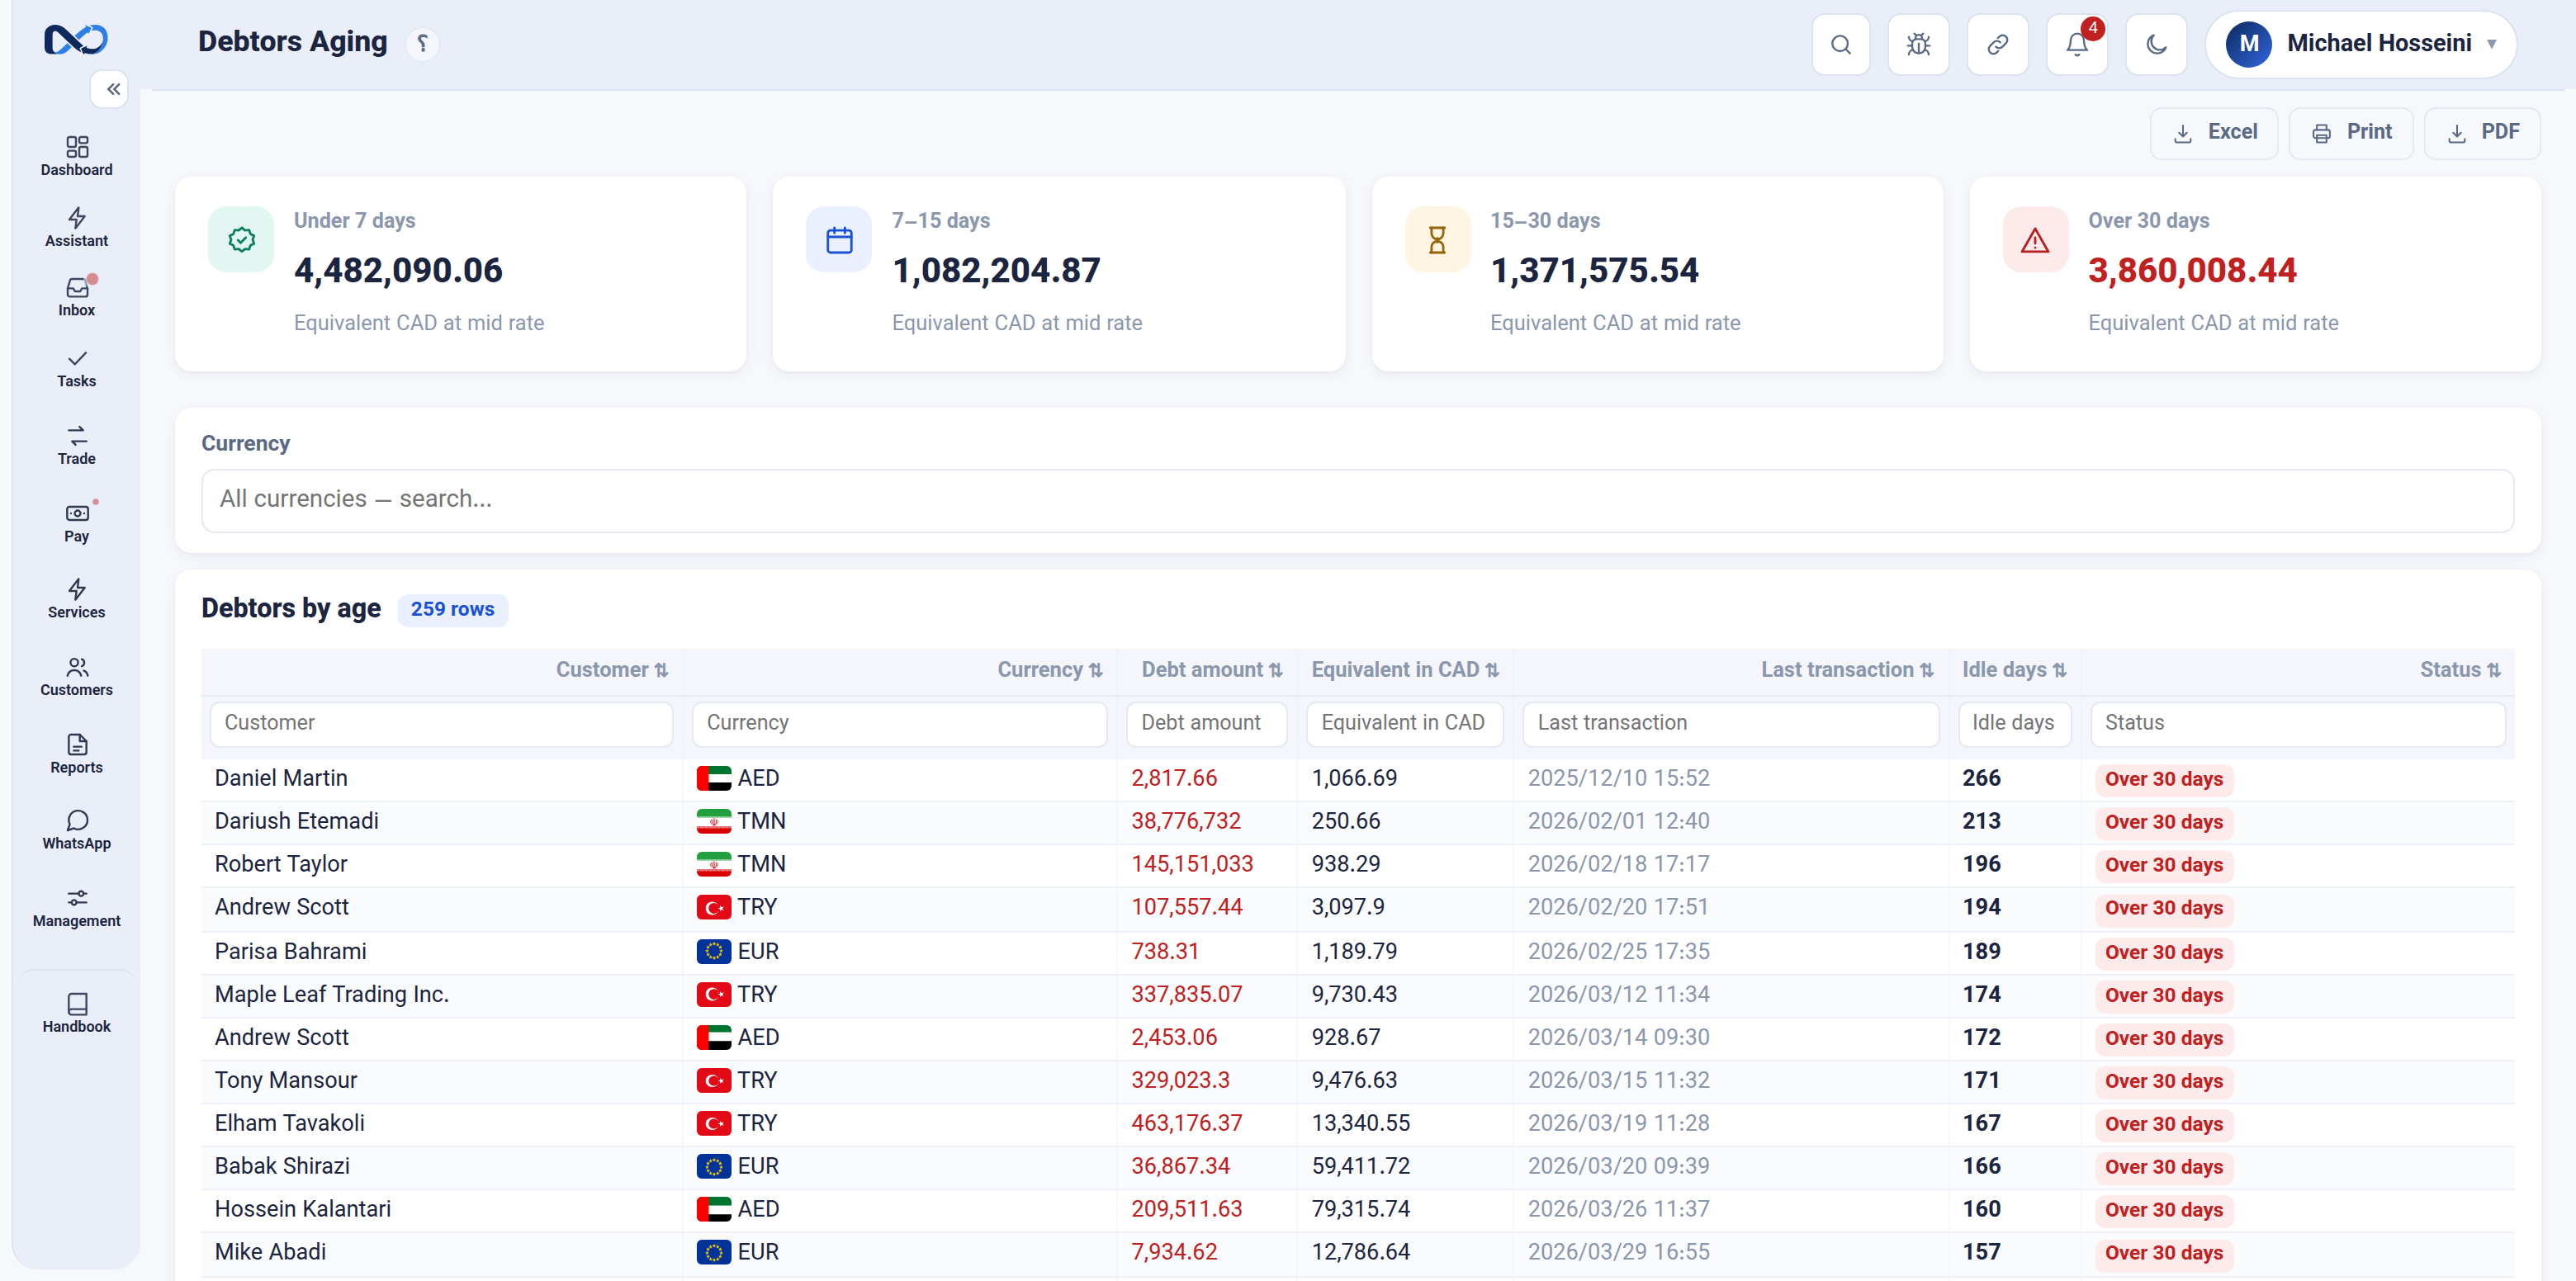Open the search button in the header
This screenshot has height=1281, width=2576.
1840,44
